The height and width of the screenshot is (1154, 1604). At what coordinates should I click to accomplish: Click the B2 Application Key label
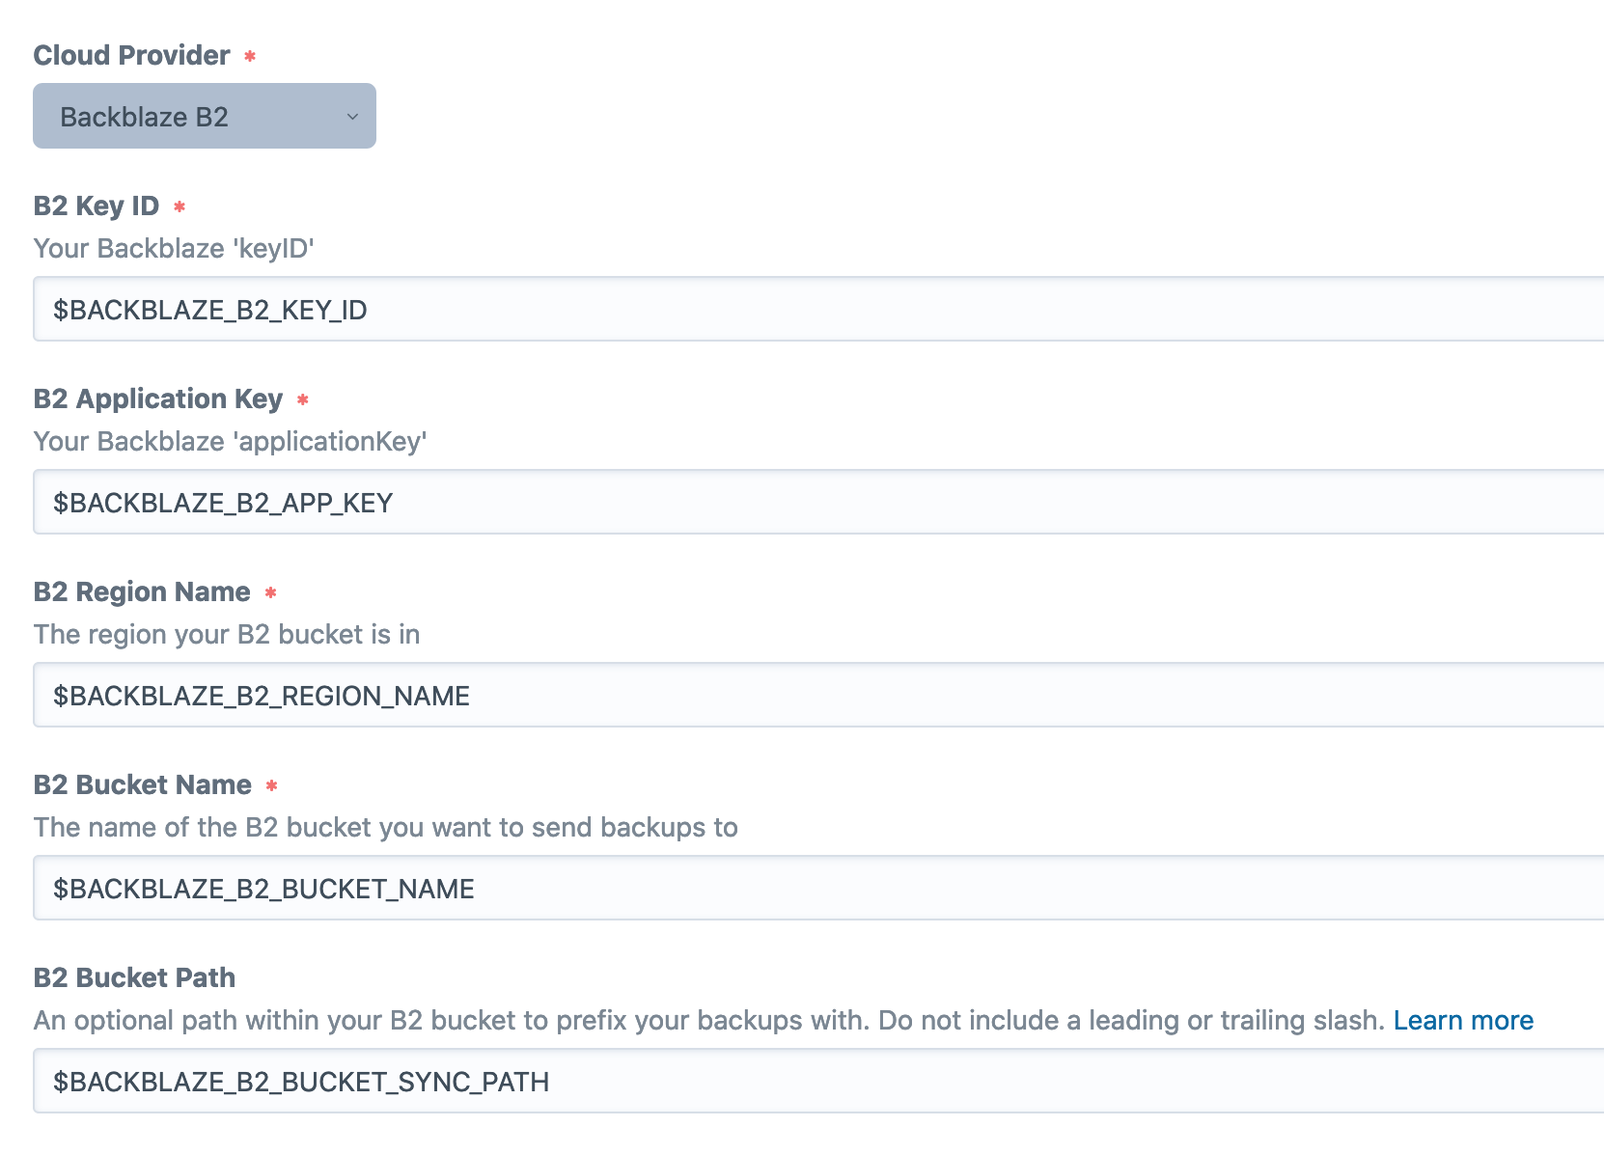[x=158, y=398]
